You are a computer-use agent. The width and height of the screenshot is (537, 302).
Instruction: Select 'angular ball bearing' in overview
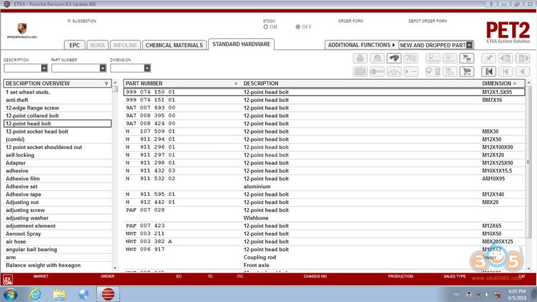tap(31, 250)
